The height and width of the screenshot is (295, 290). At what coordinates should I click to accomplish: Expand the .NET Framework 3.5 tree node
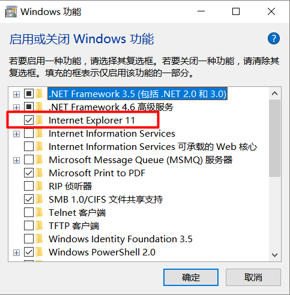pos(16,94)
